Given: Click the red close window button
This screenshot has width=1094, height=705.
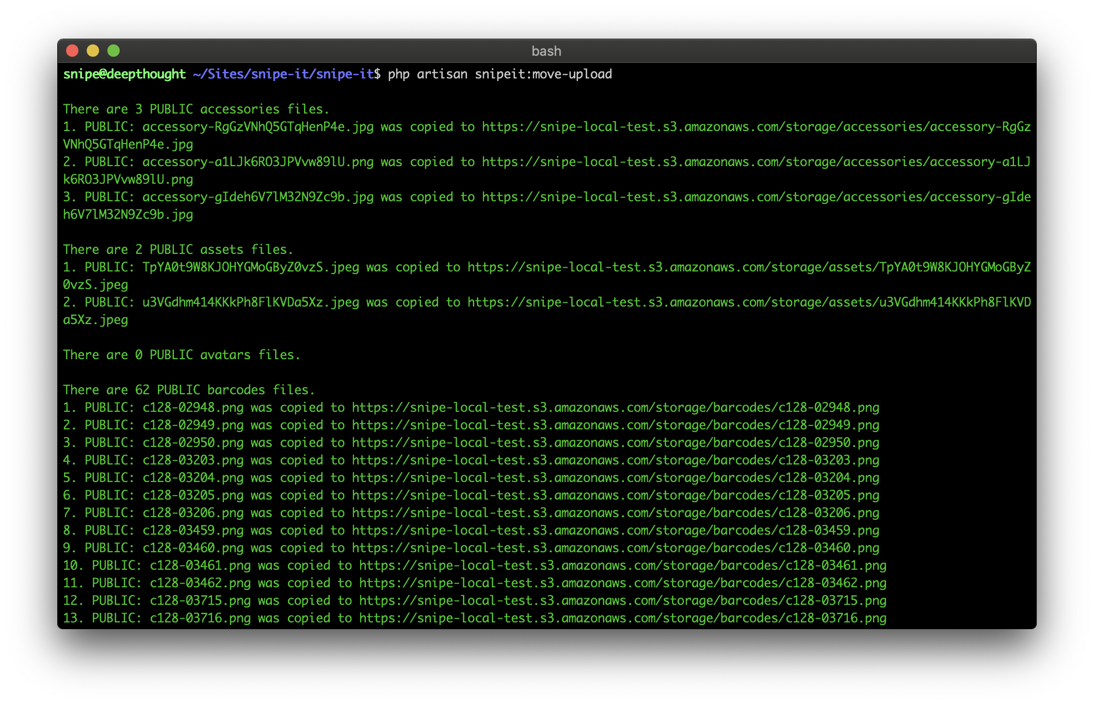Looking at the screenshot, I should (x=72, y=51).
